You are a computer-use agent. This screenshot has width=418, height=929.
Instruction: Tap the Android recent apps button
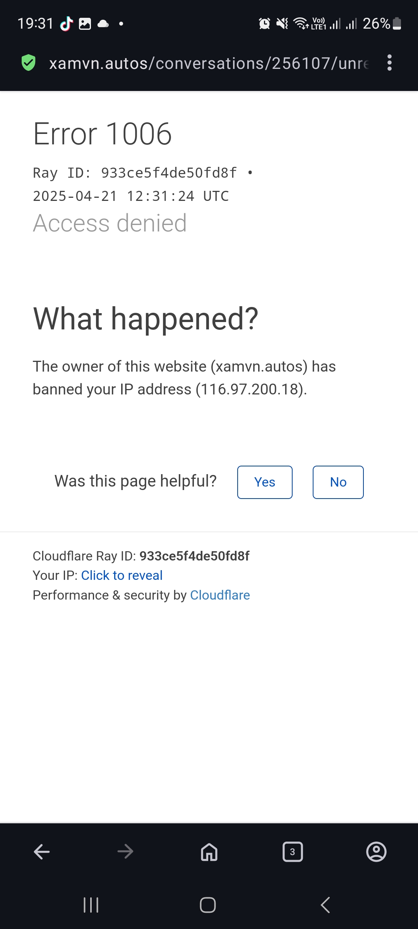(x=91, y=905)
